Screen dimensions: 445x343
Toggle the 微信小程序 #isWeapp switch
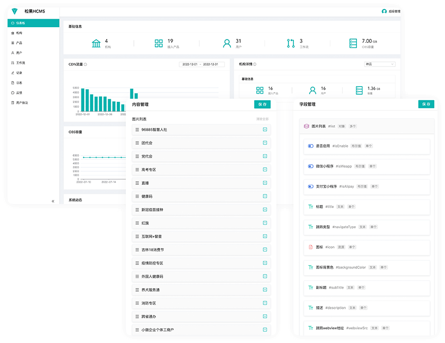coord(311,166)
